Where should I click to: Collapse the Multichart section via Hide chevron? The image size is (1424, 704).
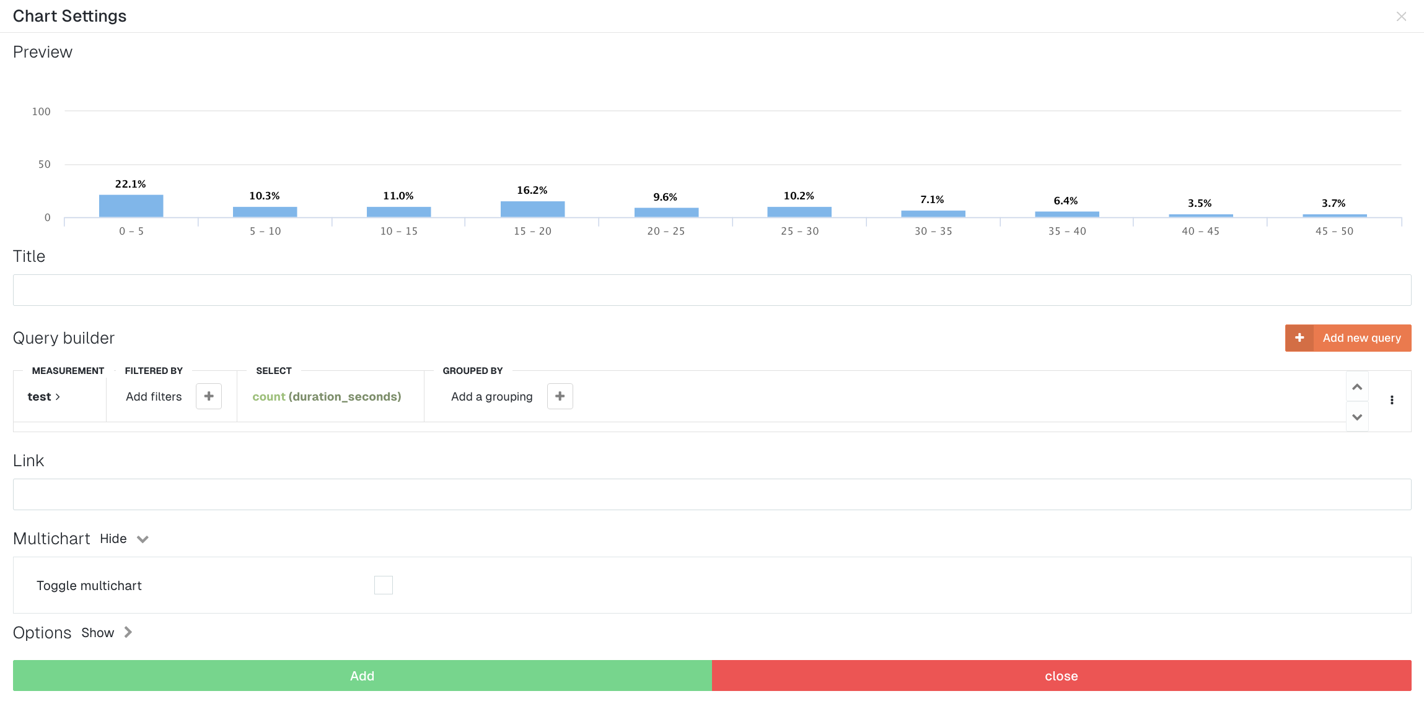pos(143,539)
